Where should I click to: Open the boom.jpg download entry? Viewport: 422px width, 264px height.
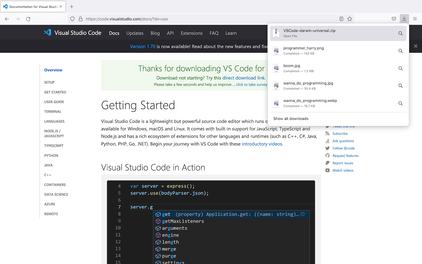pos(338,68)
